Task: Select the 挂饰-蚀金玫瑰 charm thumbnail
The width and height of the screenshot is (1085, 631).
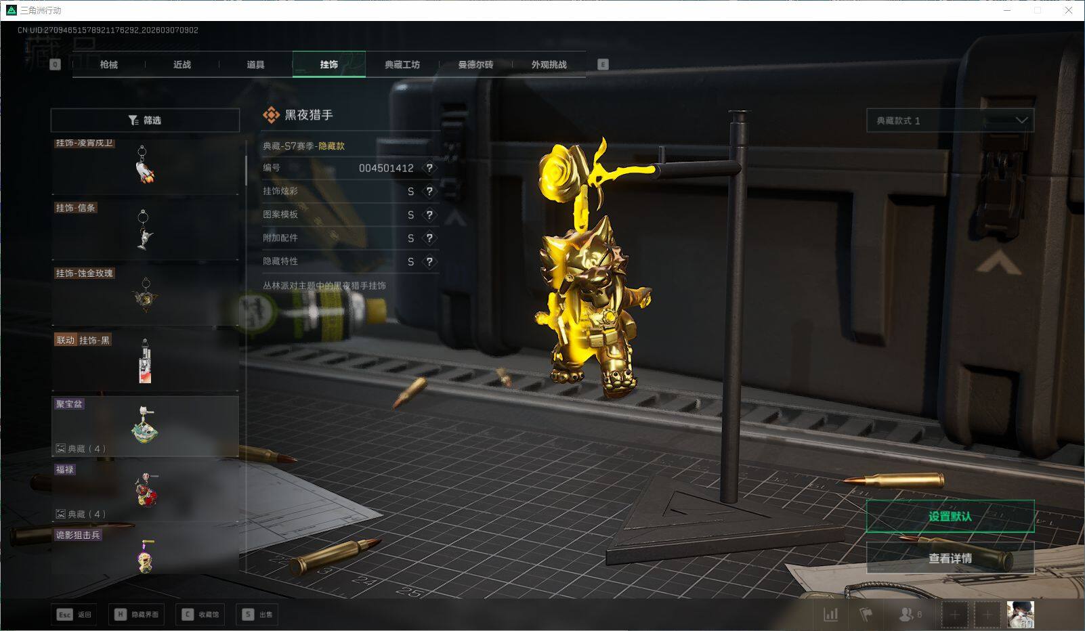Action: coord(145,295)
